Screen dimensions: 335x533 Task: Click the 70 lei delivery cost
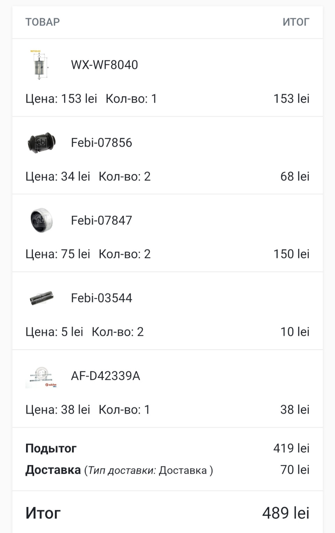pyautogui.click(x=295, y=470)
